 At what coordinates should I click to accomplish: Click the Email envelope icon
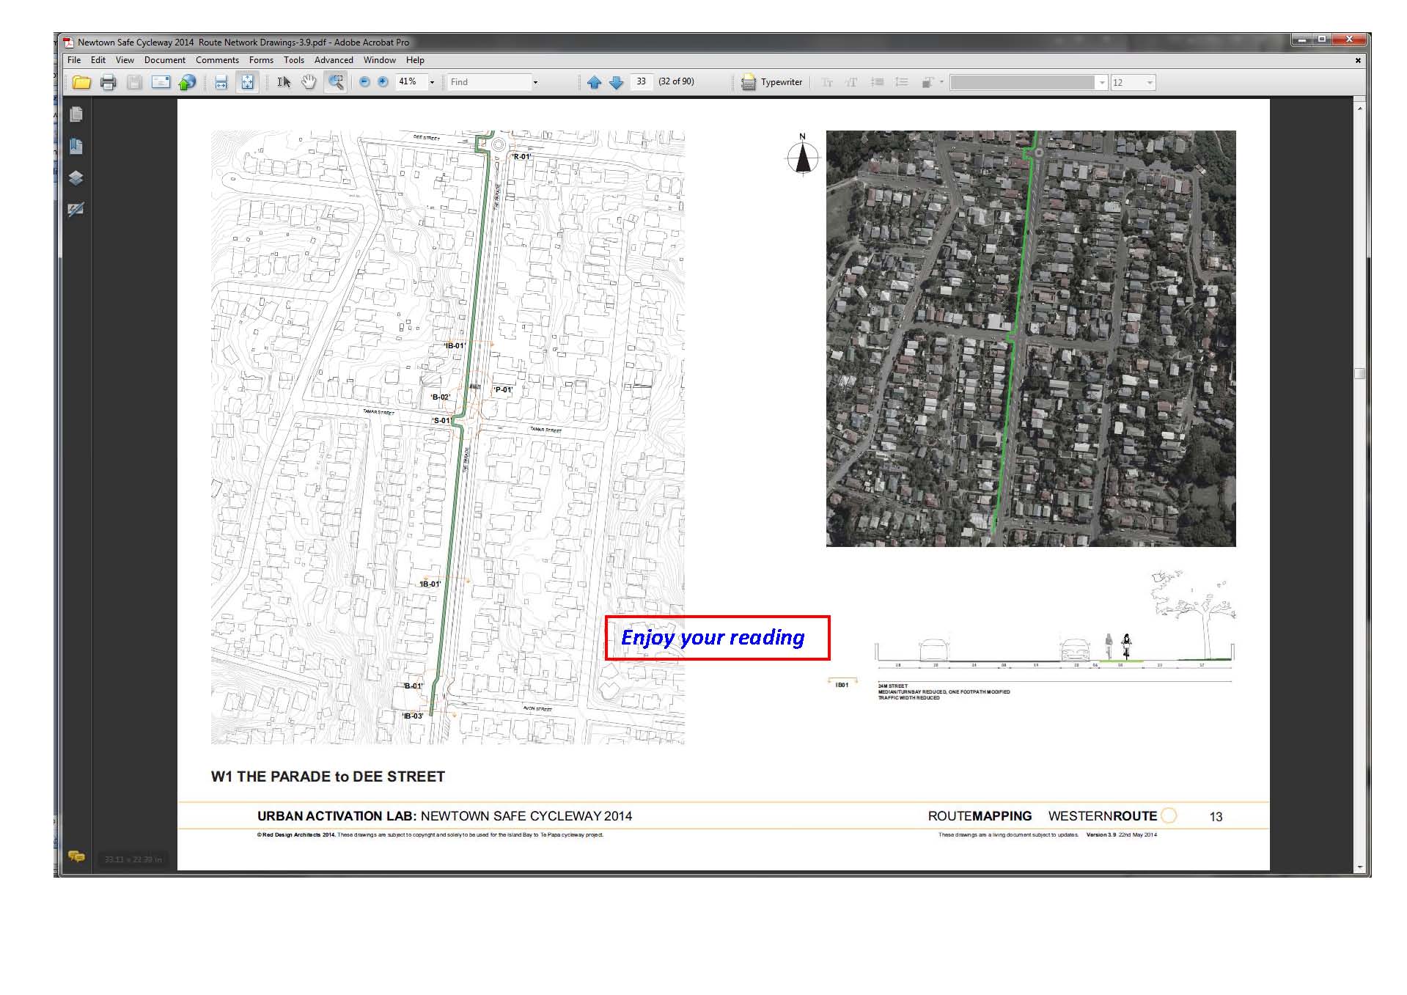(x=161, y=82)
